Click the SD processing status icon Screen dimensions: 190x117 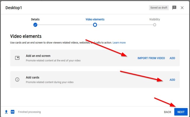click(12, 112)
